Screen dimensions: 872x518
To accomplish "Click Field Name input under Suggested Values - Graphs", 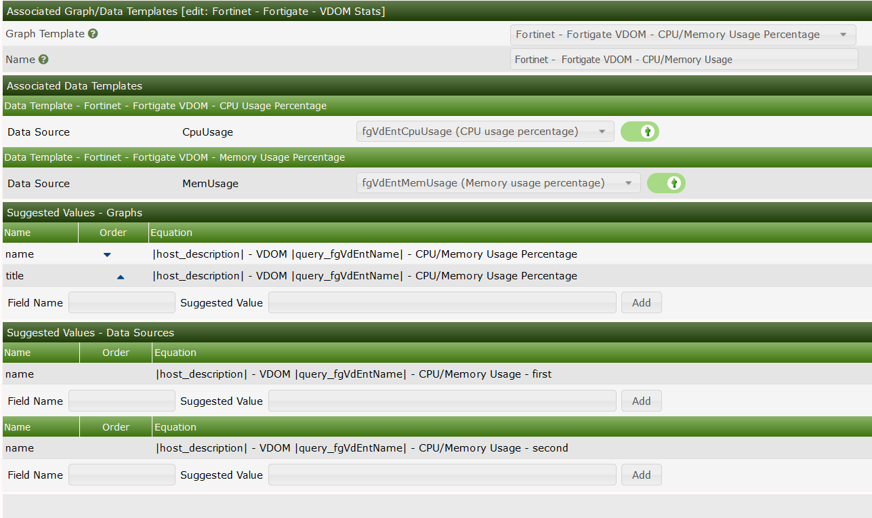I will coord(122,303).
